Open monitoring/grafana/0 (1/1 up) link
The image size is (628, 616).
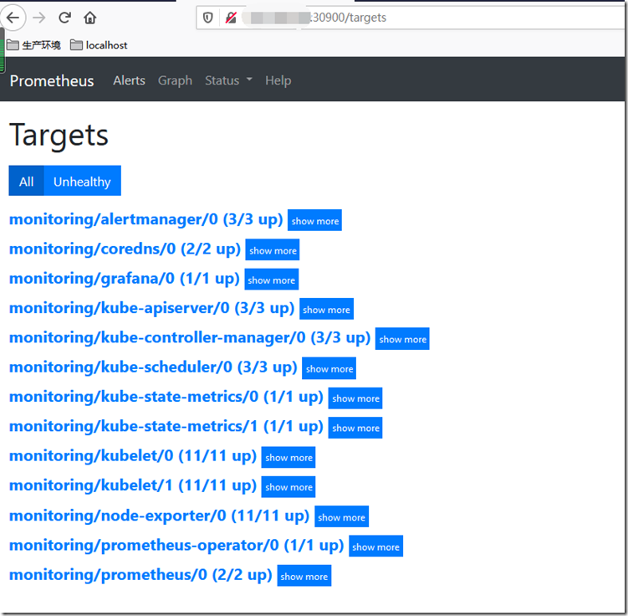click(x=124, y=279)
